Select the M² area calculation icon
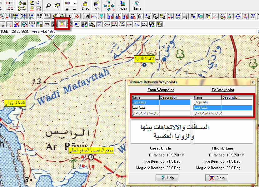 click(x=86, y=16)
